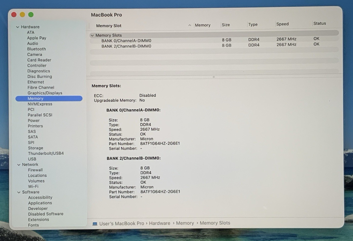Open the Audio hardware entry

[x=33, y=43]
